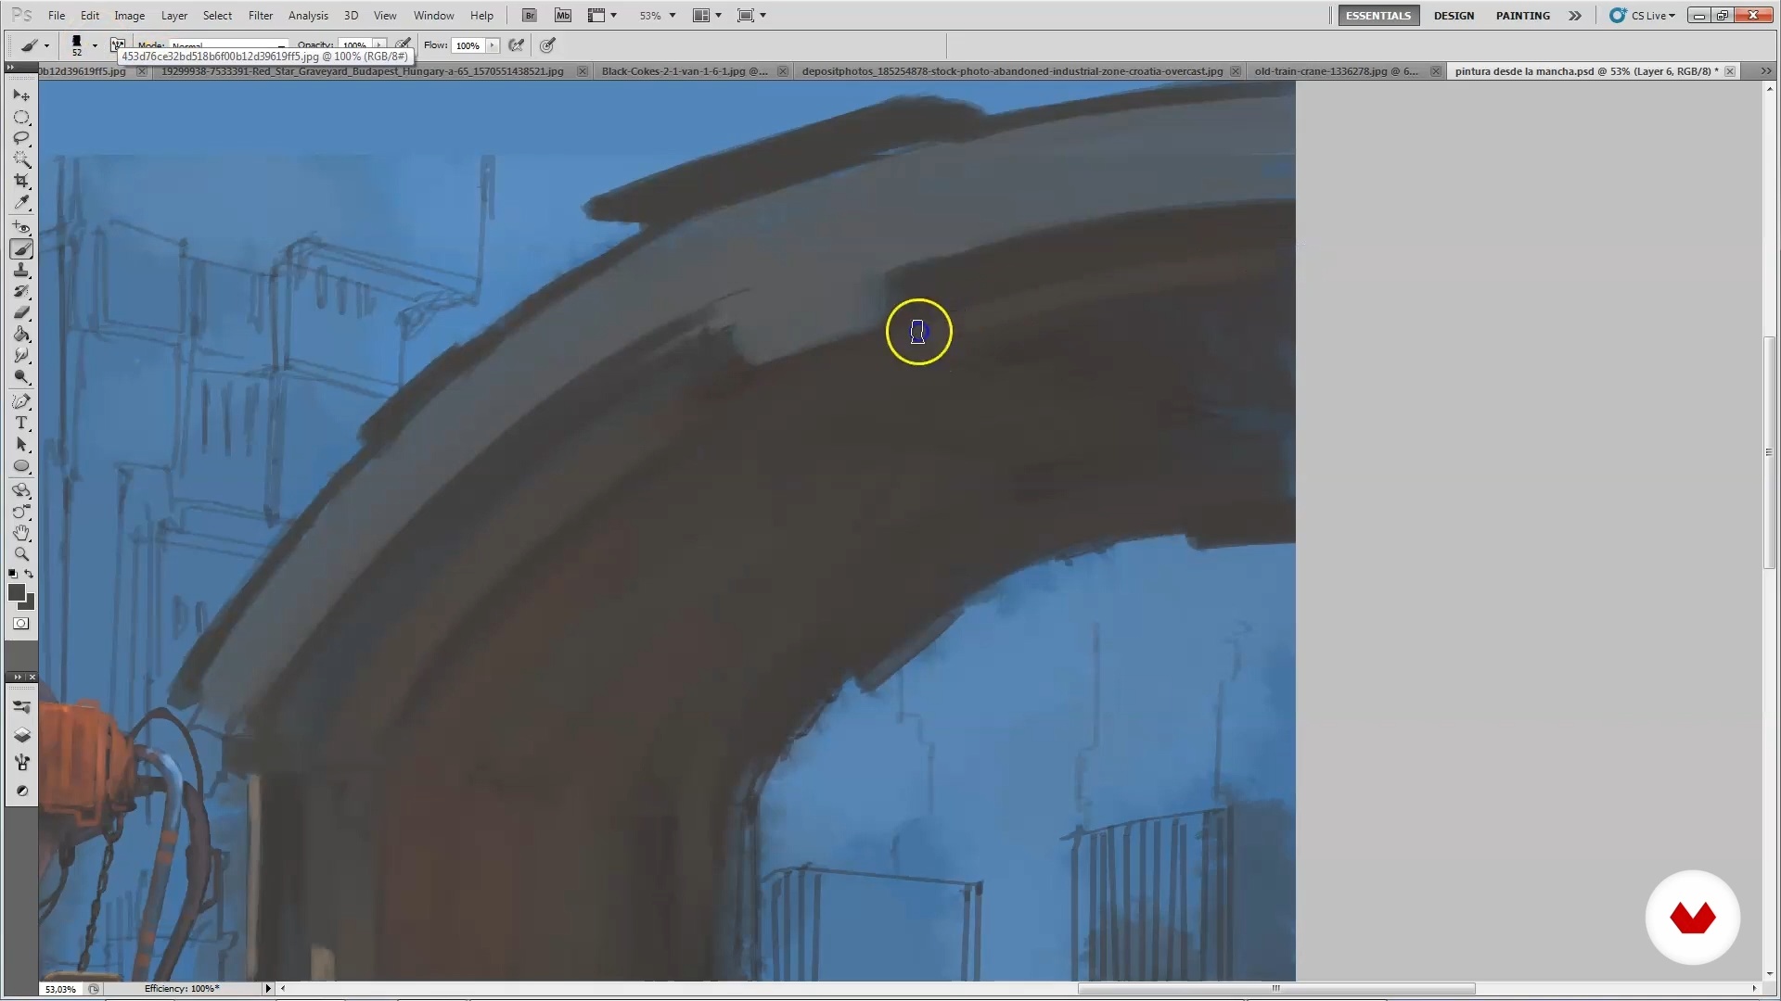Open the Filter menu
Image resolution: width=1781 pixels, height=1001 pixels.
(260, 16)
